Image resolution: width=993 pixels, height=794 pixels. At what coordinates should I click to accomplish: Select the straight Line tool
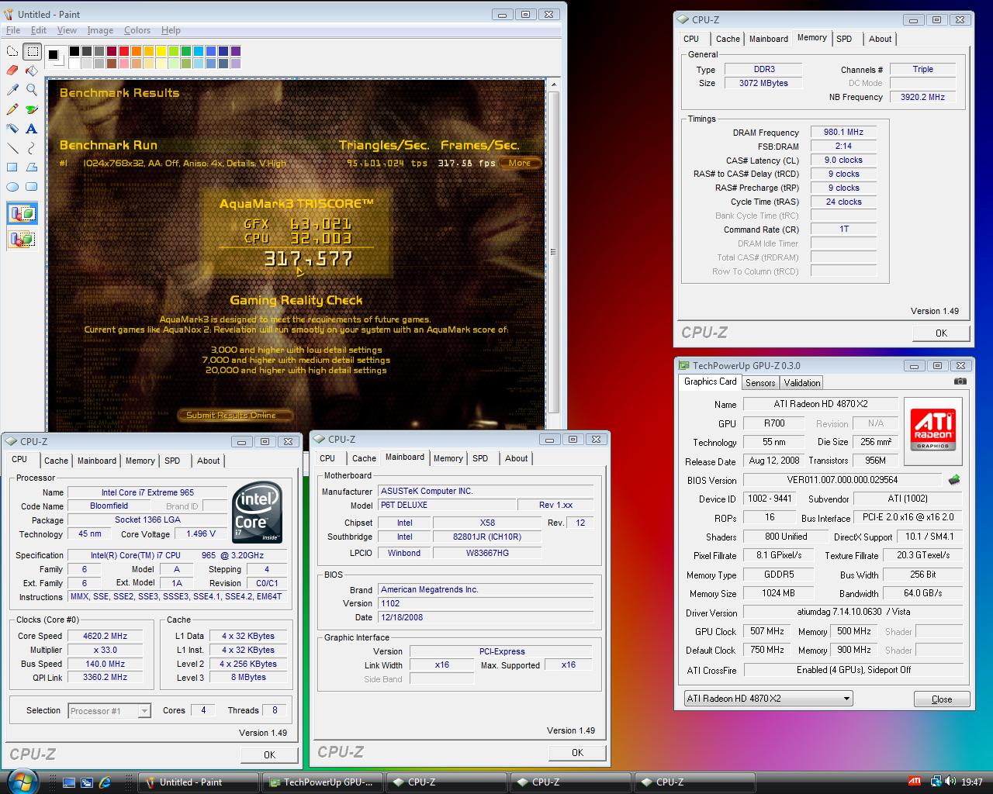pos(12,147)
